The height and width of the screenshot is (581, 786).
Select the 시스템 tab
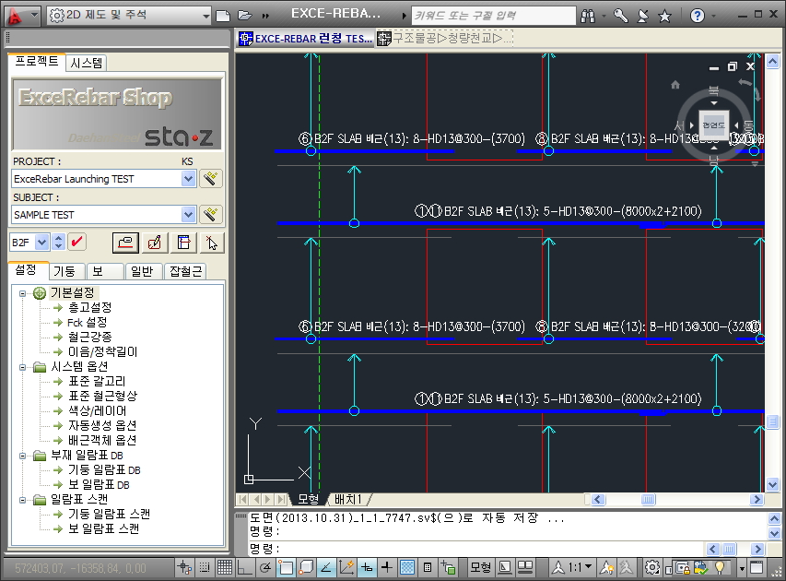click(x=87, y=63)
